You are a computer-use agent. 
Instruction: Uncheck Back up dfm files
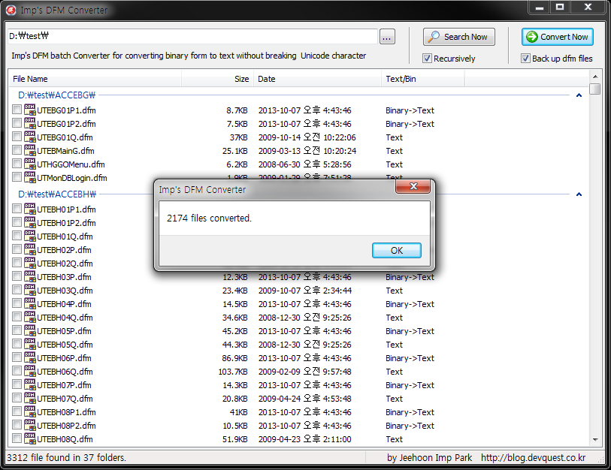(525, 59)
